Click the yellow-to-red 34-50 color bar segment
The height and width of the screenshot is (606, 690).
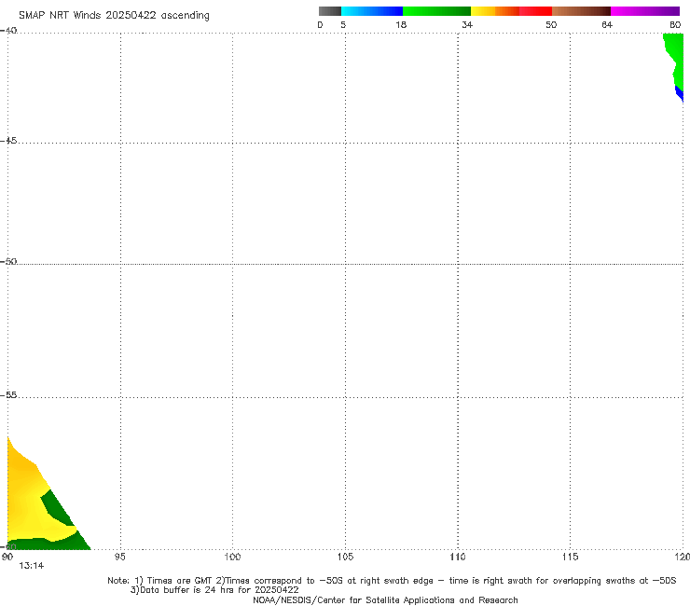[511, 11]
